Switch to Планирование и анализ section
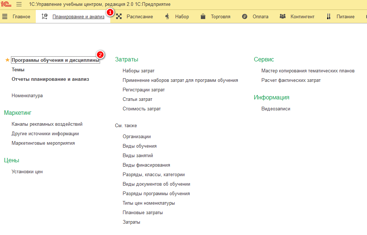Viewport: 367px width, 235px height. 79,17
